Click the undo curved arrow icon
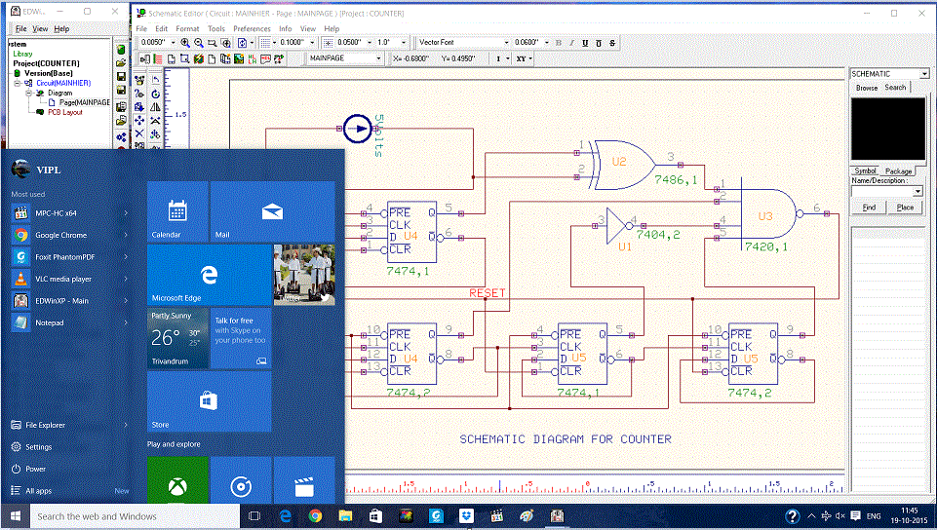The width and height of the screenshot is (937, 530). point(155,81)
